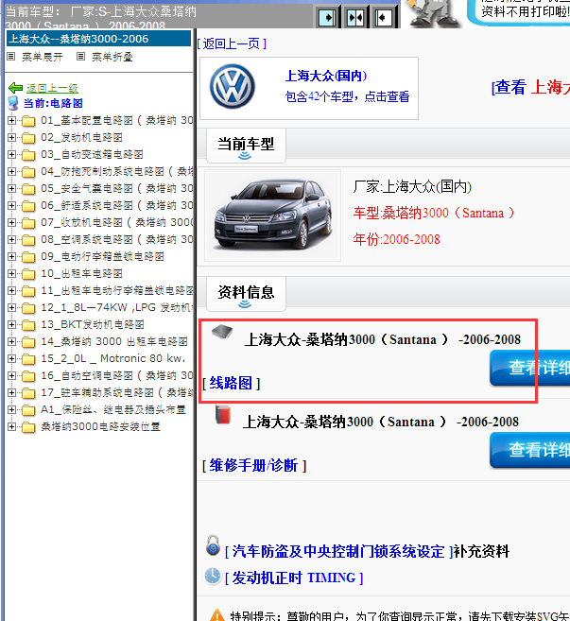
Task: Click the split-panel center layout icon
Action: click(355, 17)
